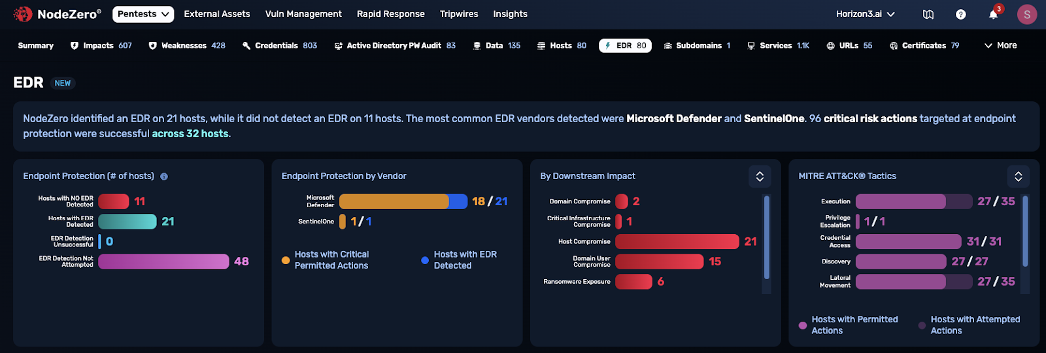
Task: Click the Hosts server icon
Action: [541, 46]
